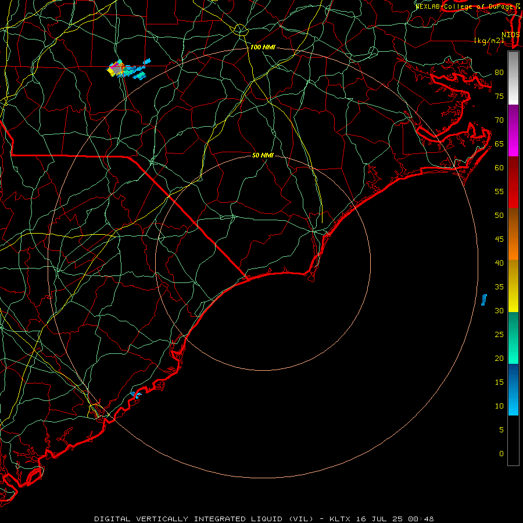Click the Digital Vertically Integrated Liquid caption

pyautogui.click(x=264, y=519)
